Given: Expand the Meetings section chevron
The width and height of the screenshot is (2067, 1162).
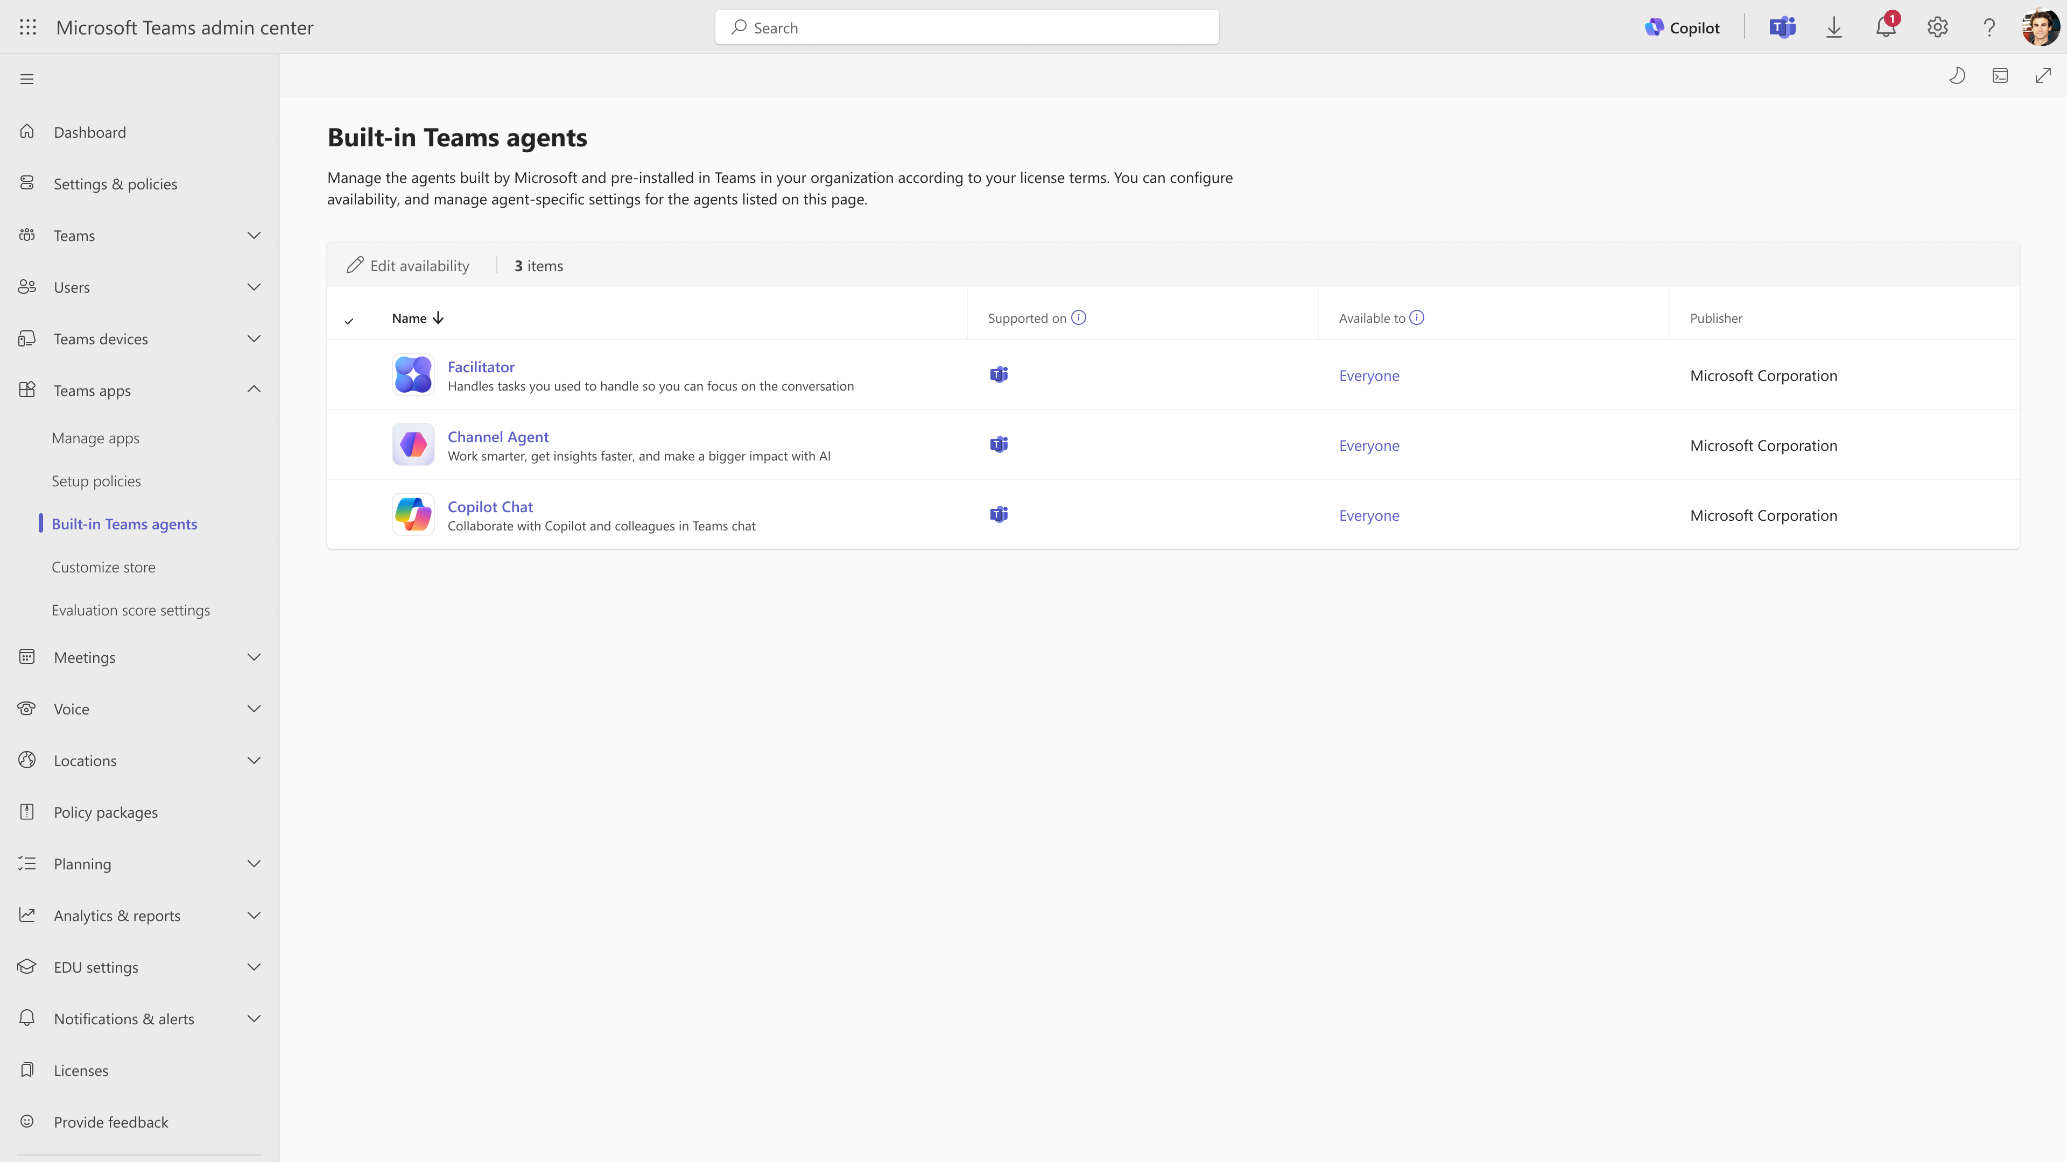Looking at the screenshot, I should (x=254, y=657).
